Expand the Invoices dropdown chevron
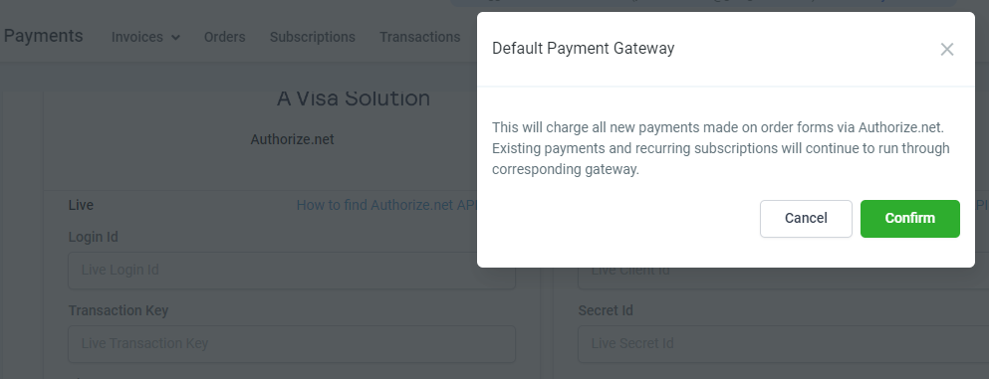Image resolution: width=989 pixels, height=379 pixels. coord(175,38)
